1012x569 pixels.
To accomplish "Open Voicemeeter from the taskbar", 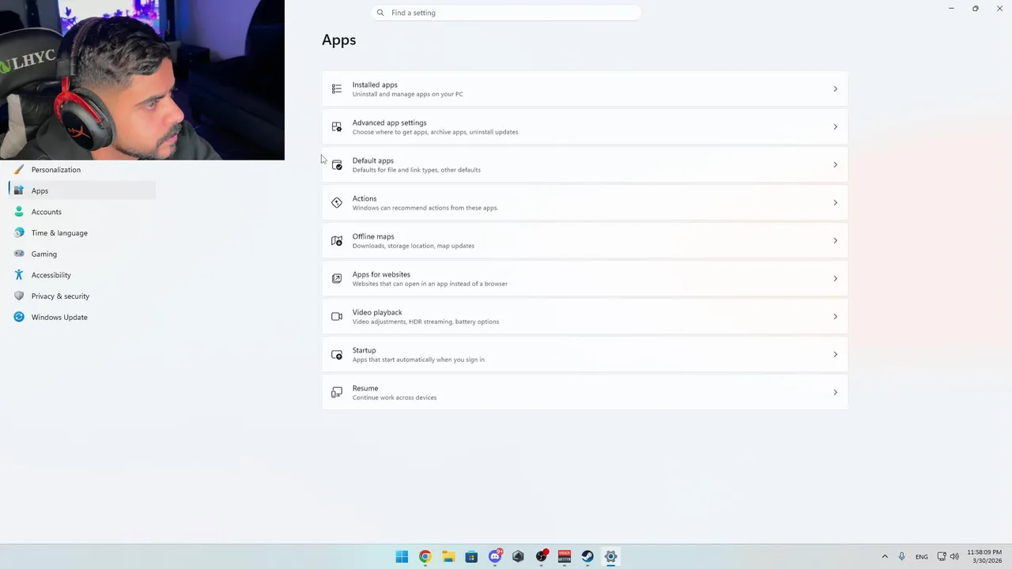I will pyautogui.click(x=565, y=556).
